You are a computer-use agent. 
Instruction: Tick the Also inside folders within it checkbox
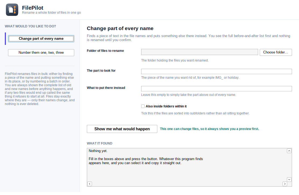point(143,106)
